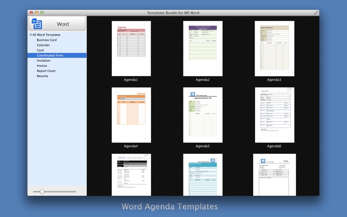Viewport: 347px width, 217px height.
Task: Enter full screen with the title bar arrows icon
Action: [x=316, y=13]
